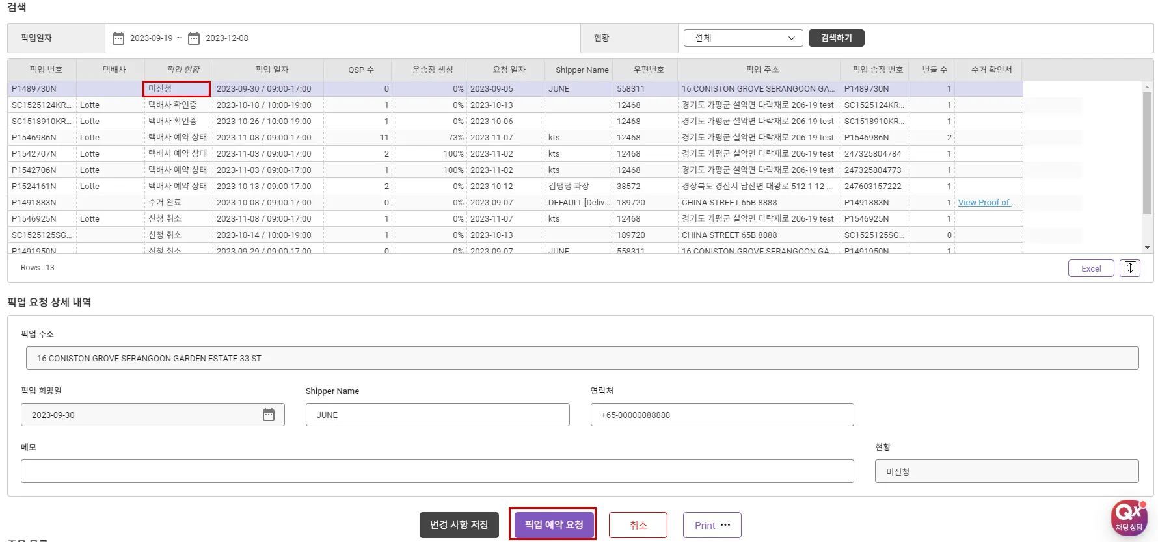1158x542 pixels.
Task: Click the Shipper Name input field
Action: point(438,415)
